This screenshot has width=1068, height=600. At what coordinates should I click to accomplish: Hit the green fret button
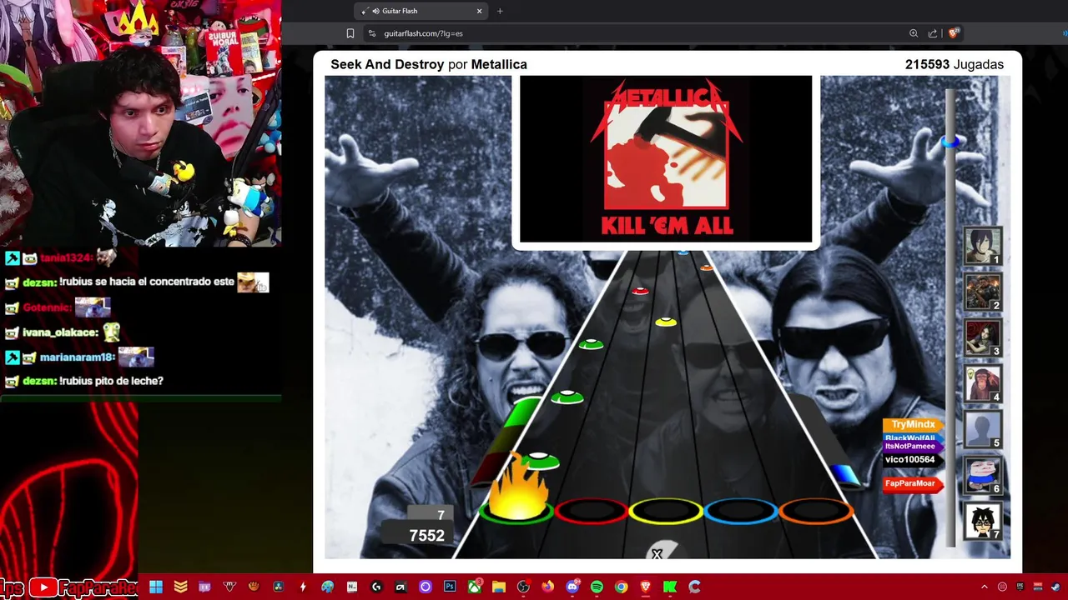tap(516, 511)
